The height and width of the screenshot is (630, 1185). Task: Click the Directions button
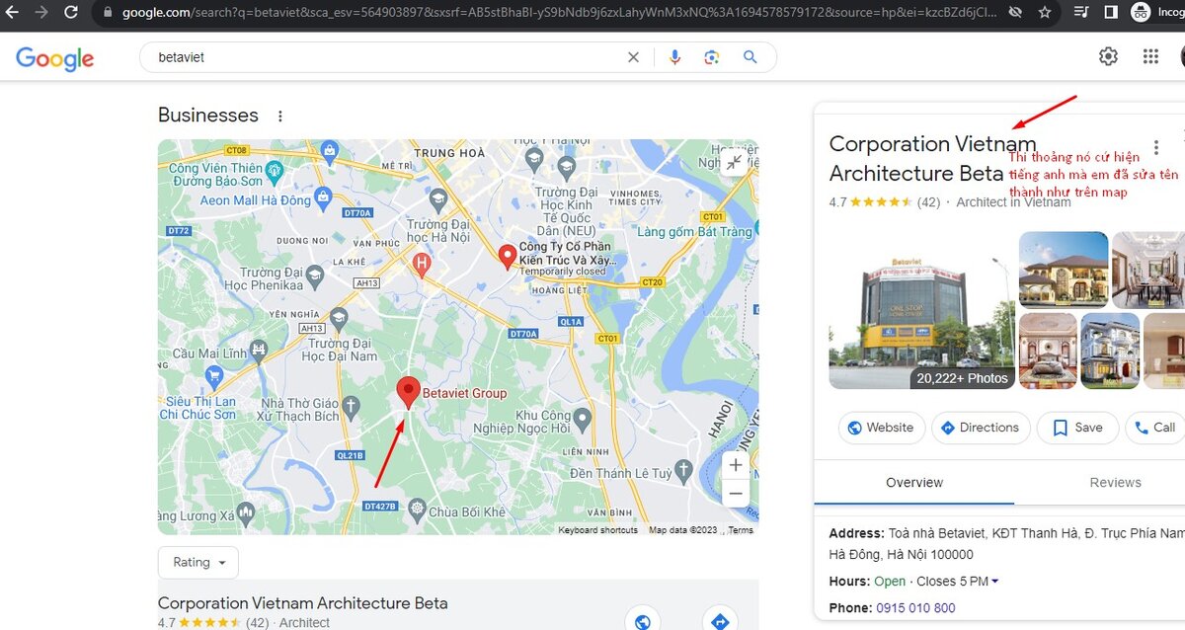(981, 428)
